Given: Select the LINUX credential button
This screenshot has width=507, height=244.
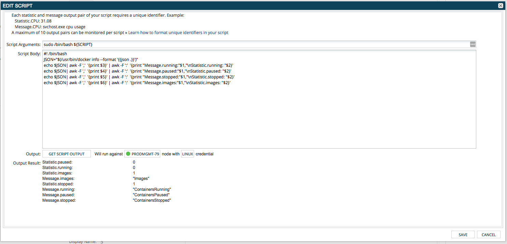Looking at the screenshot, I should click(x=188, y=154).
